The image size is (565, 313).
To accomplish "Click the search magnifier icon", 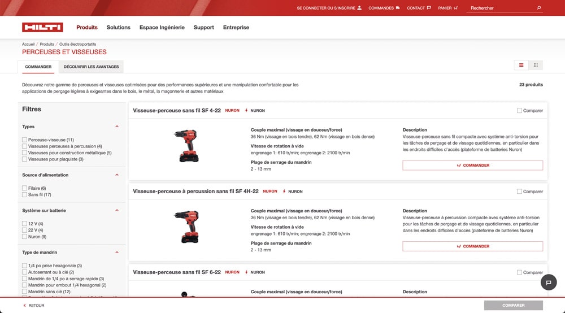I will pos(538,8).
